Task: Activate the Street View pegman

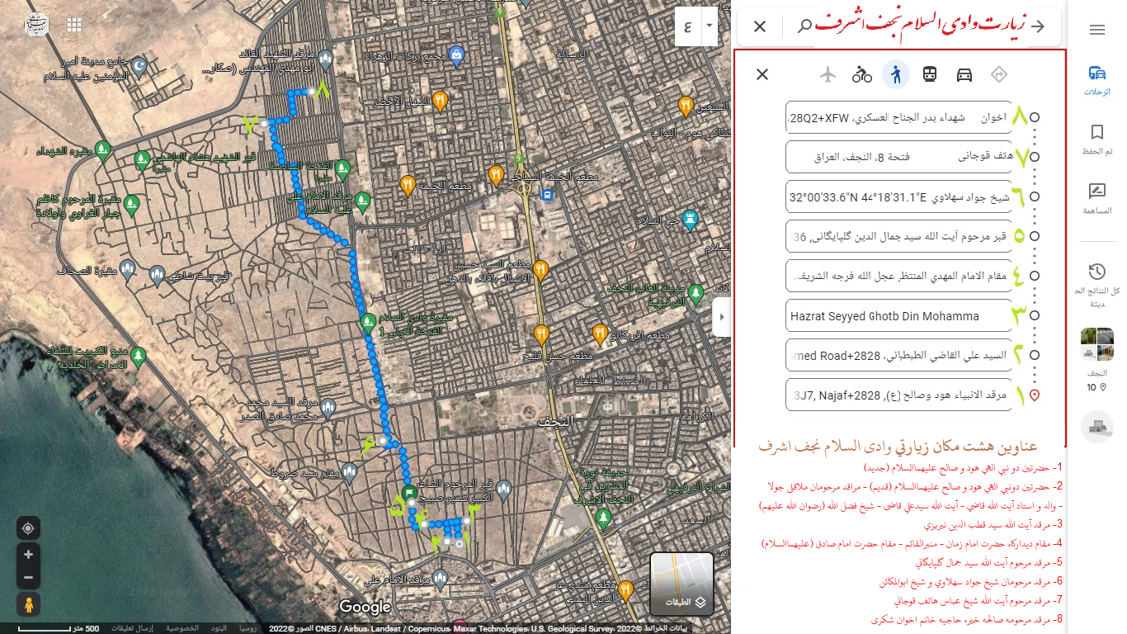Action: coord(28,604)
